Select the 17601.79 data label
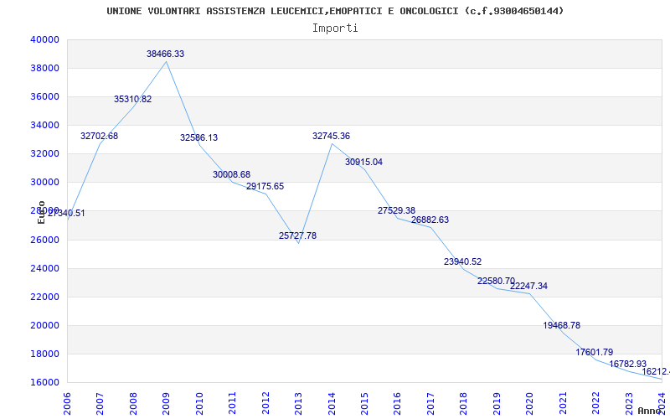Screen dimensions: 670x419 pyautogui.click(x=595, y=352)
